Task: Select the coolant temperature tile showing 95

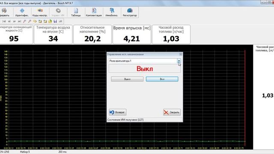Action: 16,34
